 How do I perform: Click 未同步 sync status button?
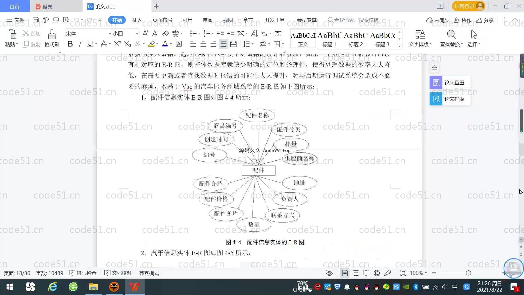click(438, 20)
